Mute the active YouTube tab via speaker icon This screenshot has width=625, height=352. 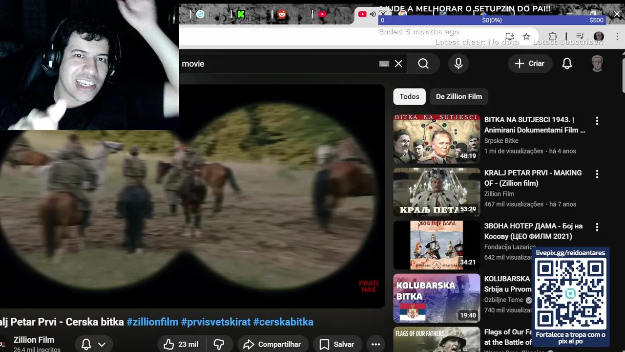373,14
